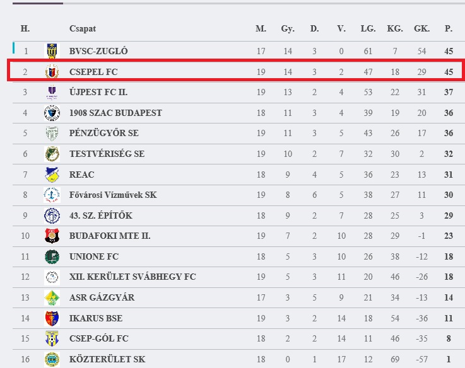The height and width of the screenshot is (368, 465).
Task: Click the Csepel FC club logo
Action: [x=52, y=72]
